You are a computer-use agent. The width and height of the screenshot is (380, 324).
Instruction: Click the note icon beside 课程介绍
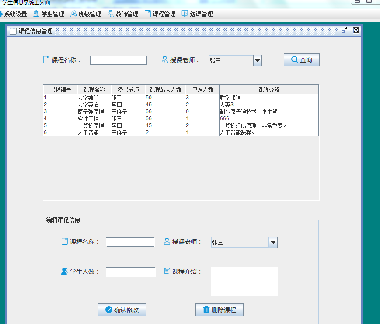coord(167,271)
